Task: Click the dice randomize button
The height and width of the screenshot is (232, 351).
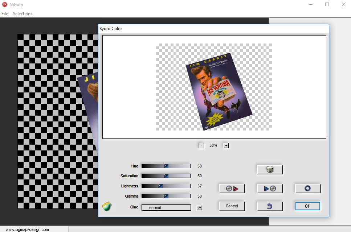Action: pos(270,170)
